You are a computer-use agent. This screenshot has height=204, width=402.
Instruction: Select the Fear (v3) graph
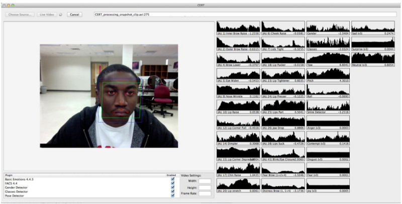328,170
